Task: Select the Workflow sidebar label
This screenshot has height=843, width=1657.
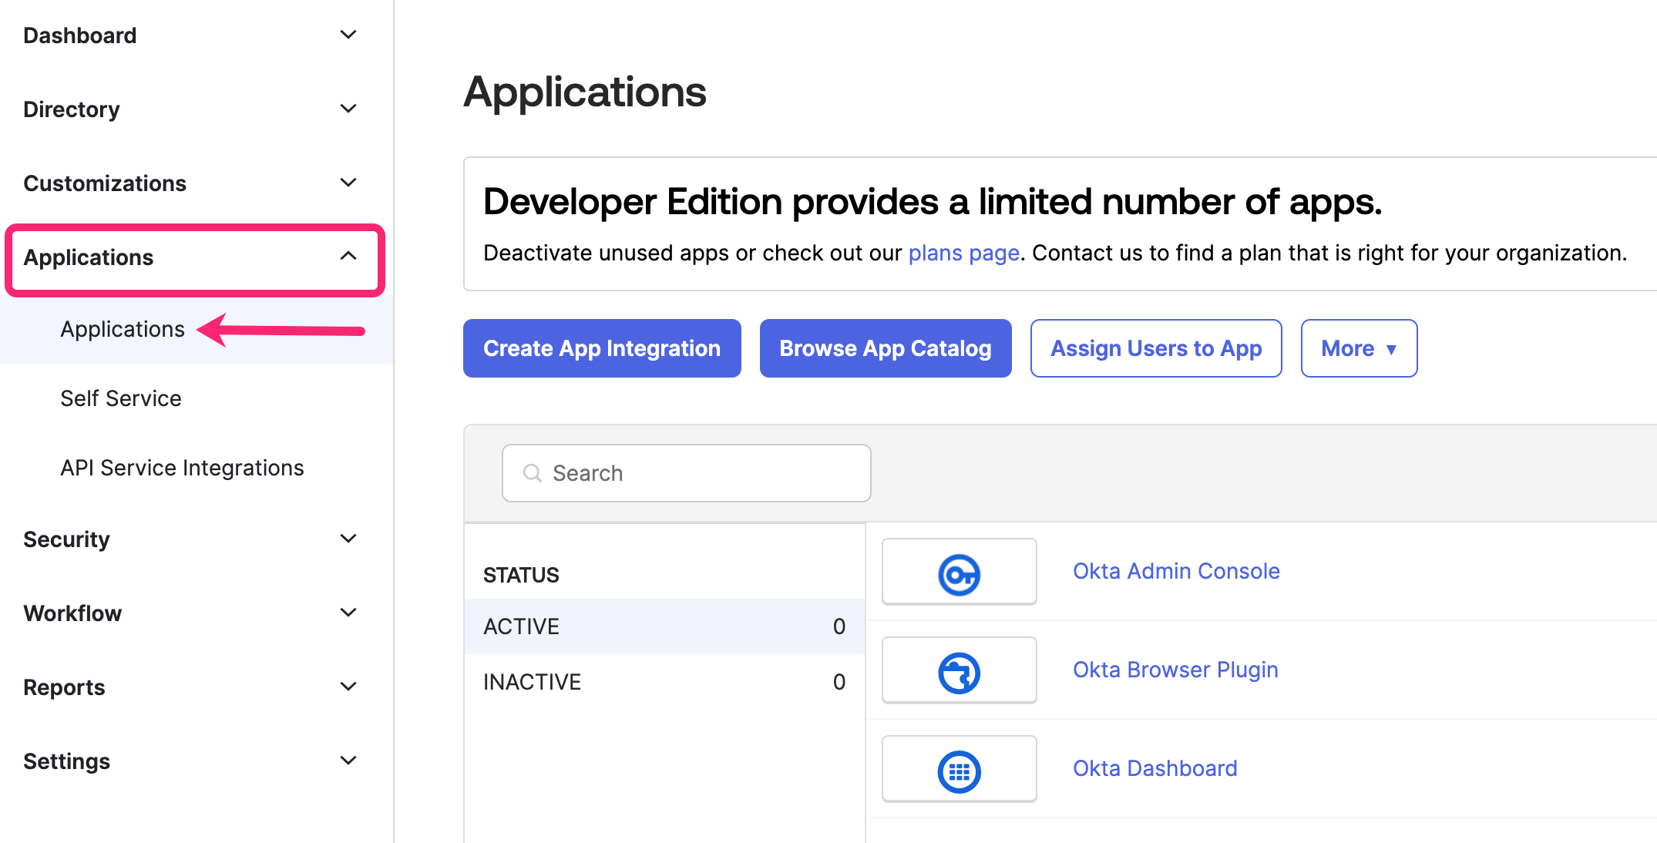Action: pyautogui.click(x=72, y=613)
